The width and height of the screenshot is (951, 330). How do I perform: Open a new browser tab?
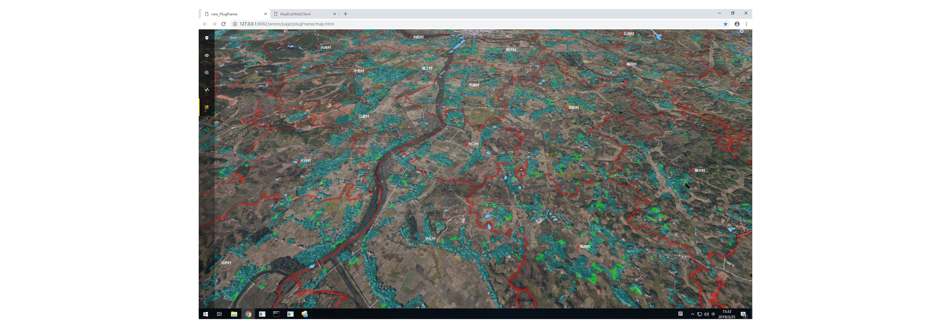coord(346,14)
